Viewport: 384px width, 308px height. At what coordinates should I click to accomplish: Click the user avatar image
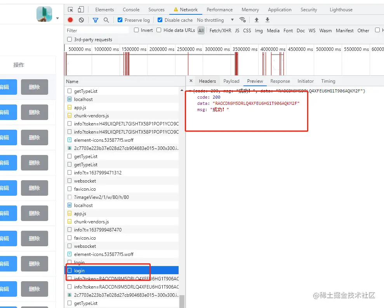pos(44,14)
